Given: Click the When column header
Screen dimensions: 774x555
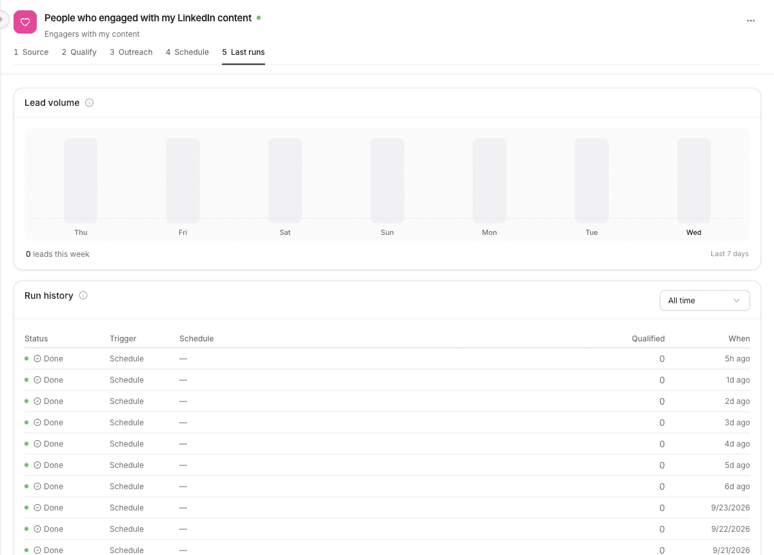Looking at the screenshot, I should tap(739, 339).
